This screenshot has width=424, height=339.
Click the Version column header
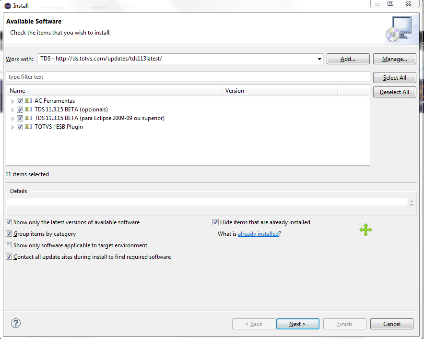[280, 91]
